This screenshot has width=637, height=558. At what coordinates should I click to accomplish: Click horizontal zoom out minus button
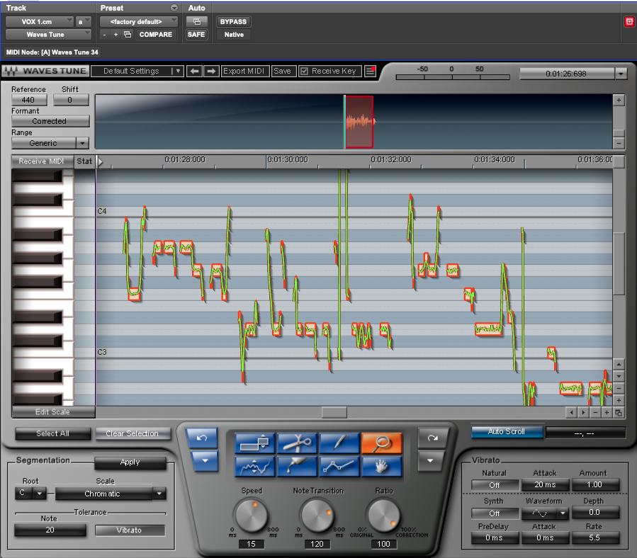pyautogui.click(x=595, y=413)
